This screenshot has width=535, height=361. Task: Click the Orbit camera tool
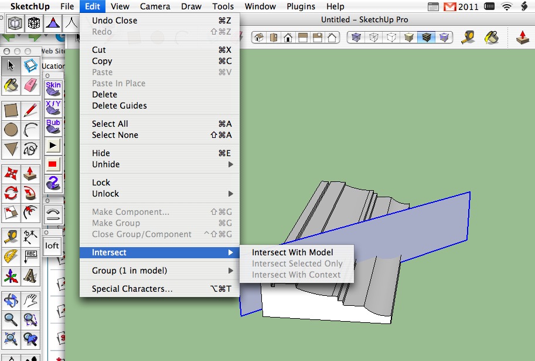11,301
